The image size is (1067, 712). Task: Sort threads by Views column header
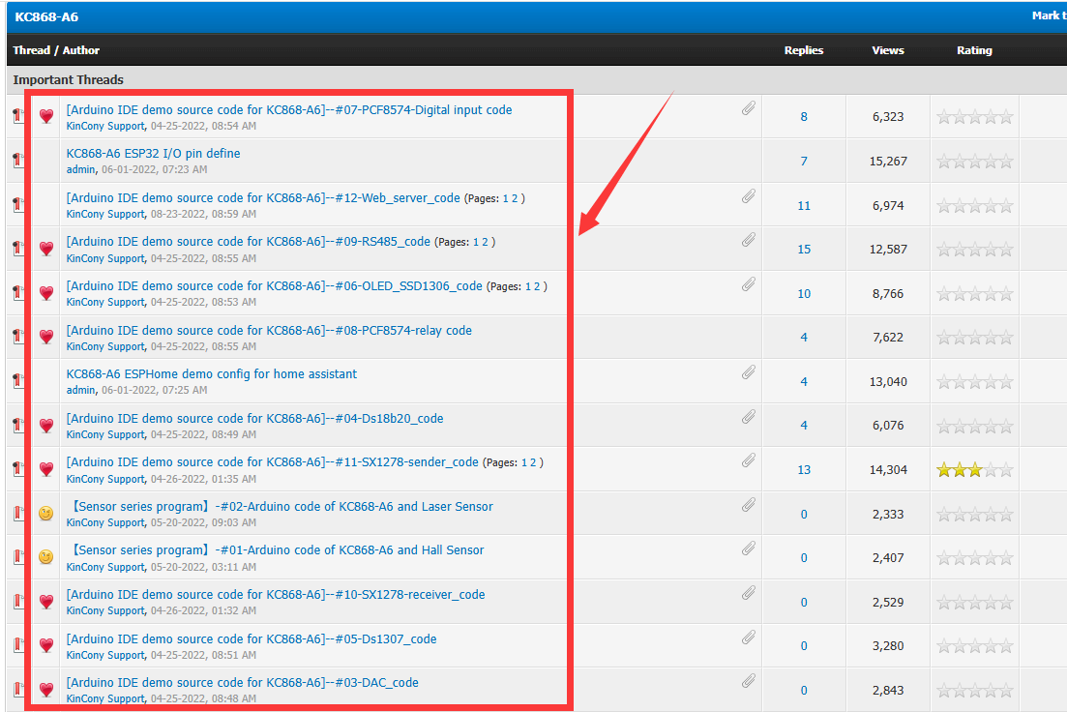887,50
